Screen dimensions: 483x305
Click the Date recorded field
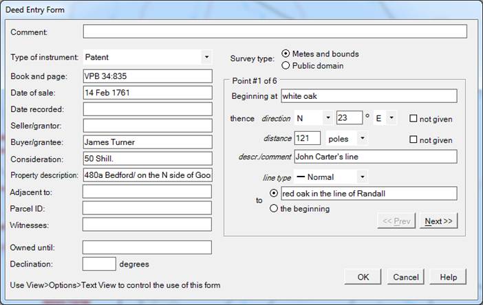147,109
